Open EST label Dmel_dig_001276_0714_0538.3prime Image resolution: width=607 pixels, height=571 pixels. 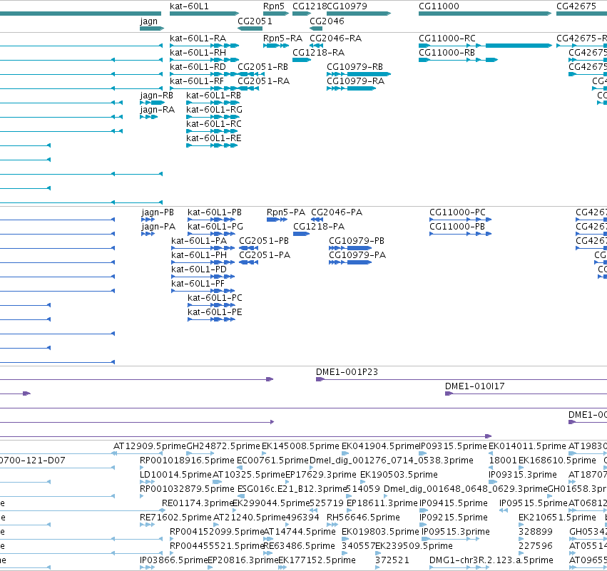point(392,461)
